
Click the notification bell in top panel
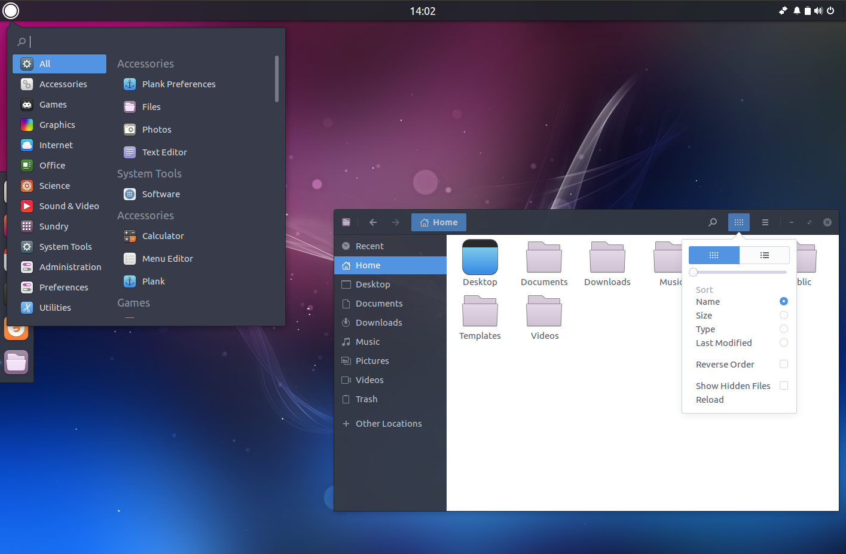[796, 11]
